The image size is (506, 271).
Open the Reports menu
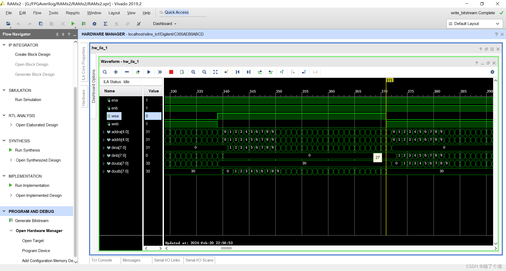(x=72, y=13)
